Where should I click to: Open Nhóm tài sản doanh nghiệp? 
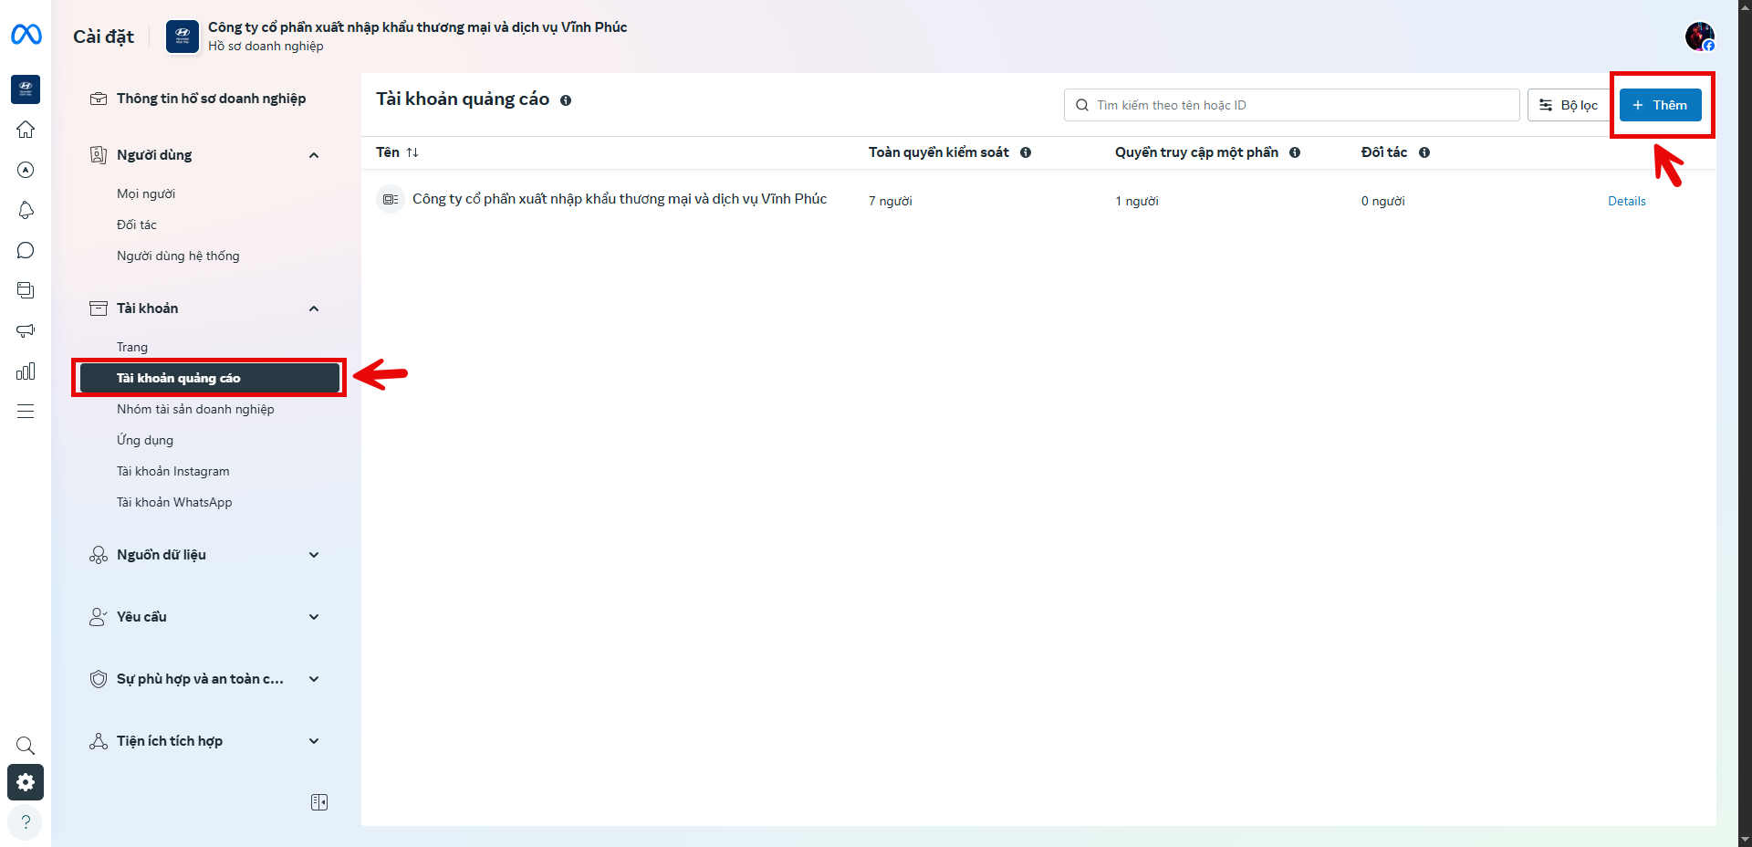point(195,409)
